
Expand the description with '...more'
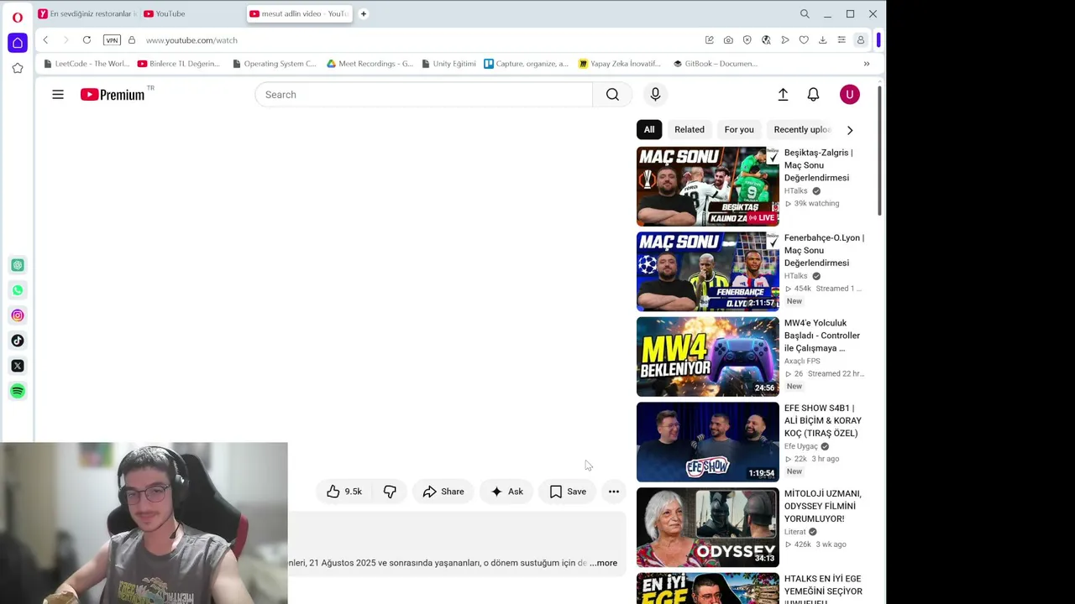pyautogui.click(x=604, y=563)
